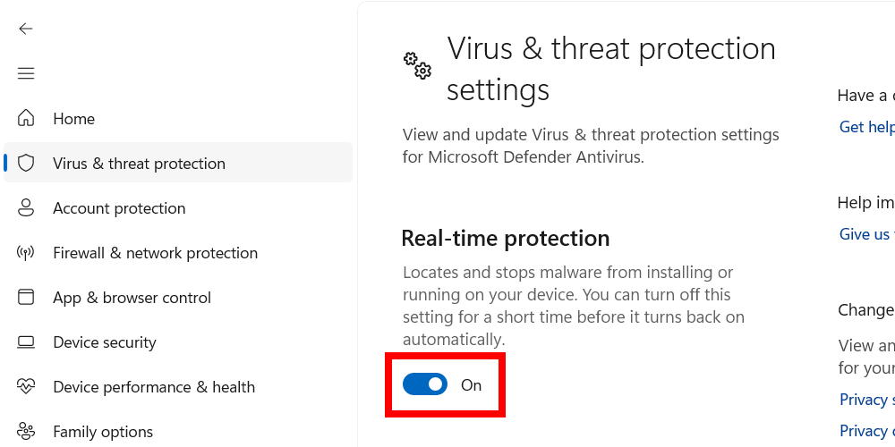Open the first Privacy link
The width and height of the screenshot is (895, 447).
866,399
